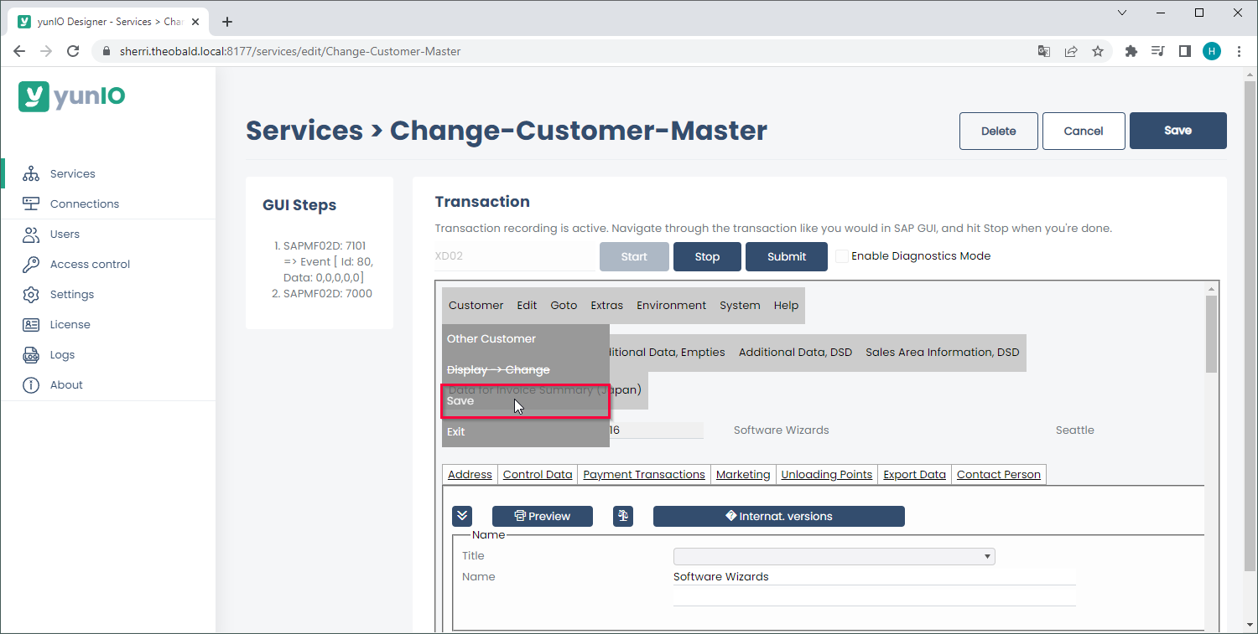Choose Save in Customer menu
Viewport: 1258px width, 634px height.
point(525,401)
